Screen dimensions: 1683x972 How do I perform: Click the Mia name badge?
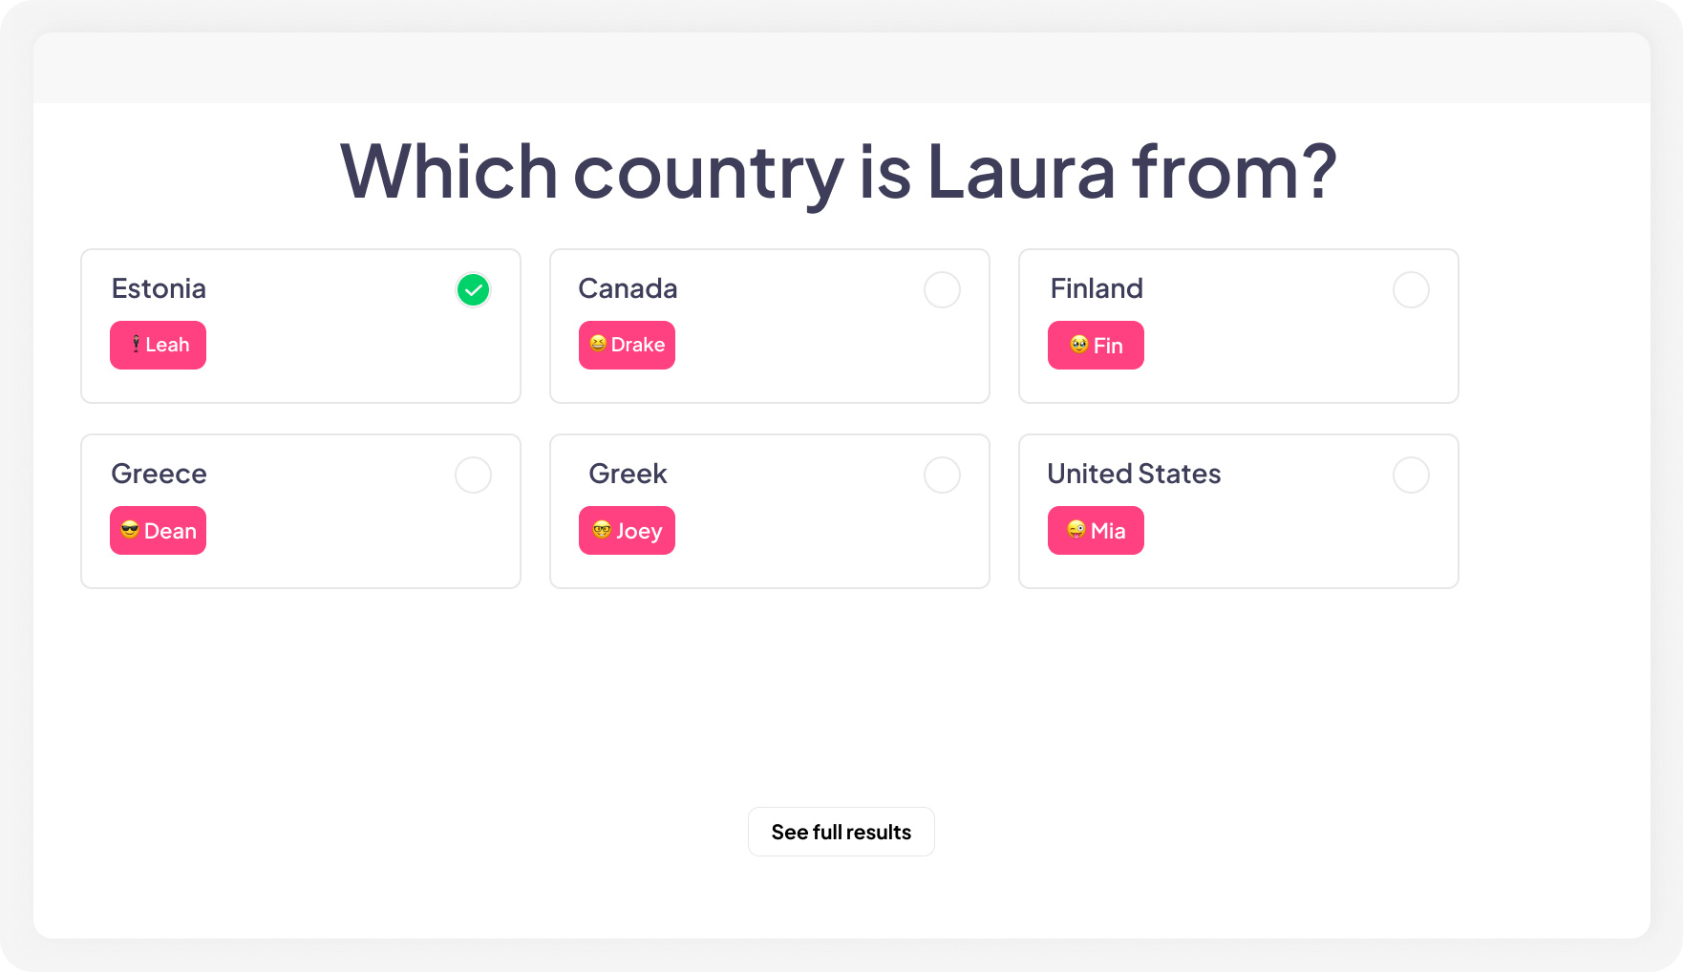[1095, 530]
